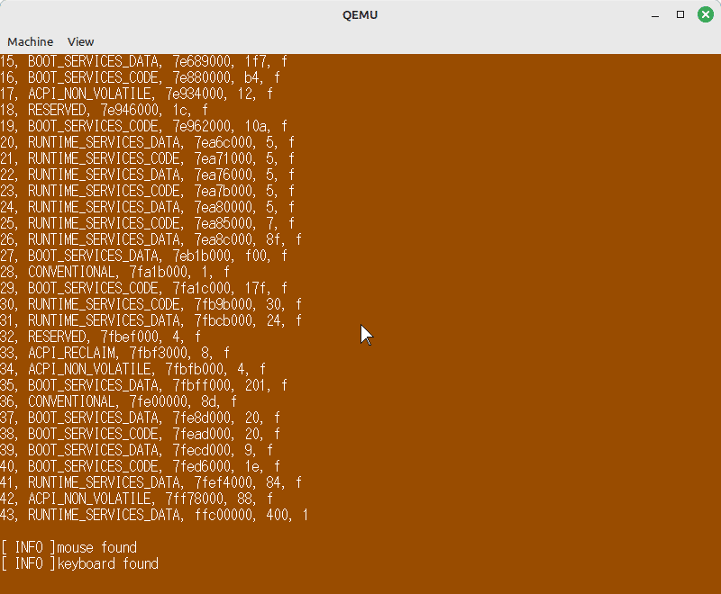Click row 20 RUNTIME_SERVICES_DATA 7ea6c000

[x=147, y=143]
